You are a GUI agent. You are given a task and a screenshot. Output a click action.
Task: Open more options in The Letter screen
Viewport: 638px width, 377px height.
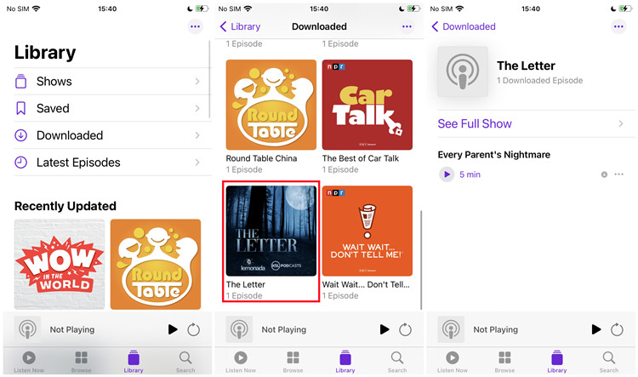tap(618, 26)
